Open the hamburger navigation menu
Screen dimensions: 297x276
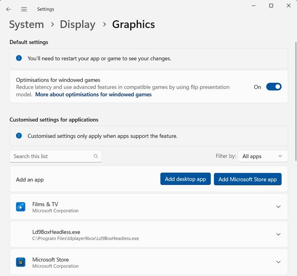pyautogui.click(x=24, y=9)
